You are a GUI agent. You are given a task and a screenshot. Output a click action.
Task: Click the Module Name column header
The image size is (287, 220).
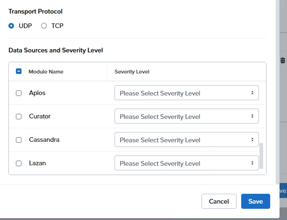click(46, 72)
